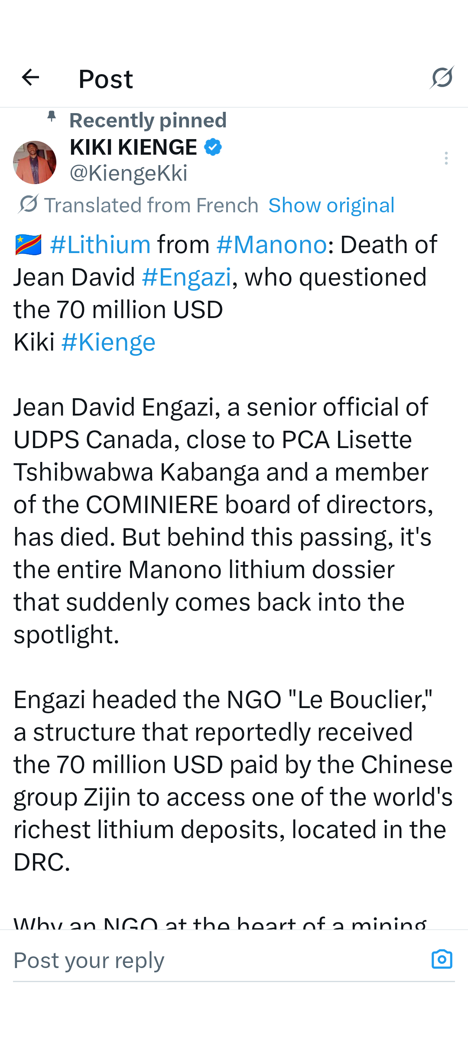Show original French text
The height and width of the screenshot is (1040, 468).
[x=331, y=205]
